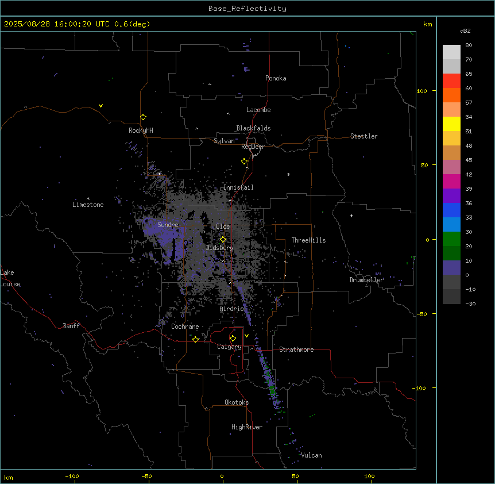Select the yellow diamond marker below Cochrane

click(x=195, y=339)
